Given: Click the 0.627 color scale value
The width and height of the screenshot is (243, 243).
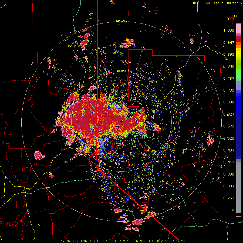Looking at the screenshot, I should pyautogui.click(x=229, y=114).
